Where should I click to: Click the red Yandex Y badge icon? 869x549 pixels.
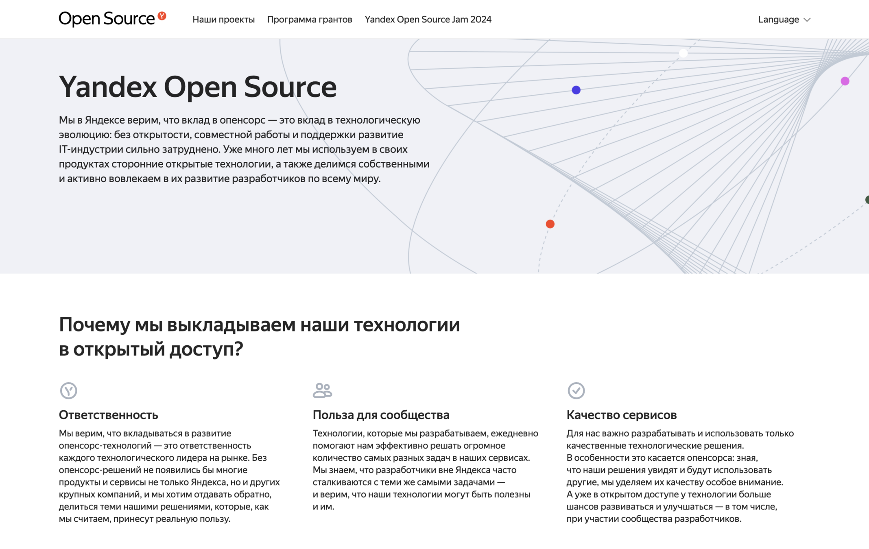162,16
